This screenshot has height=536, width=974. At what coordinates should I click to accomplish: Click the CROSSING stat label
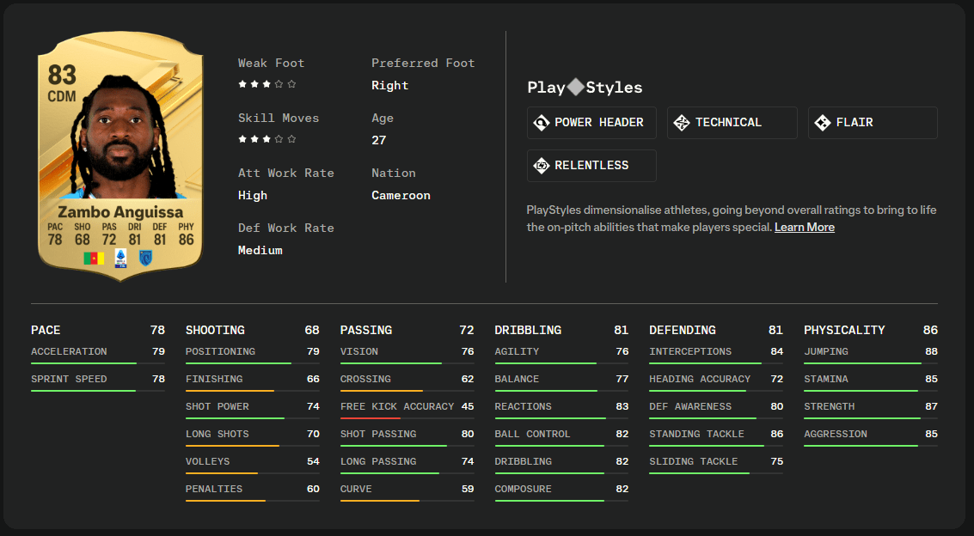pyautogui.click(x=366, y=379)
